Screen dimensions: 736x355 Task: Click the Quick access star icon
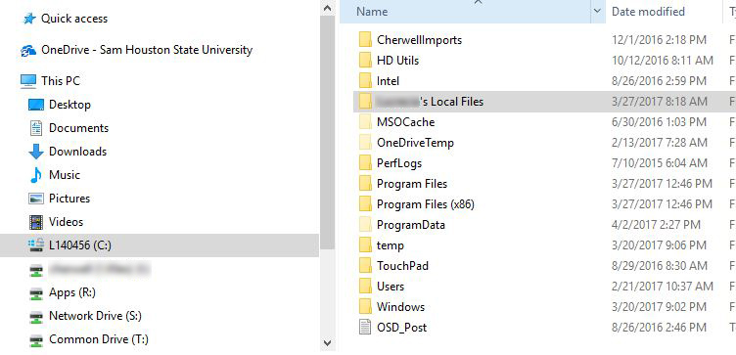pyautogui.click(x=29, y=19)
